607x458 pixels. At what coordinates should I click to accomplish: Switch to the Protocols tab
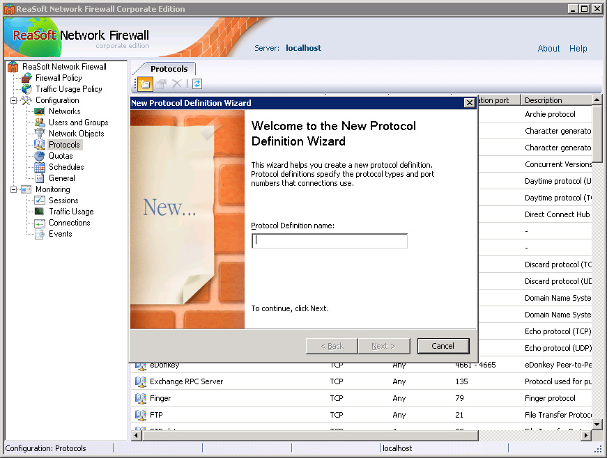(x=169, y=69)
